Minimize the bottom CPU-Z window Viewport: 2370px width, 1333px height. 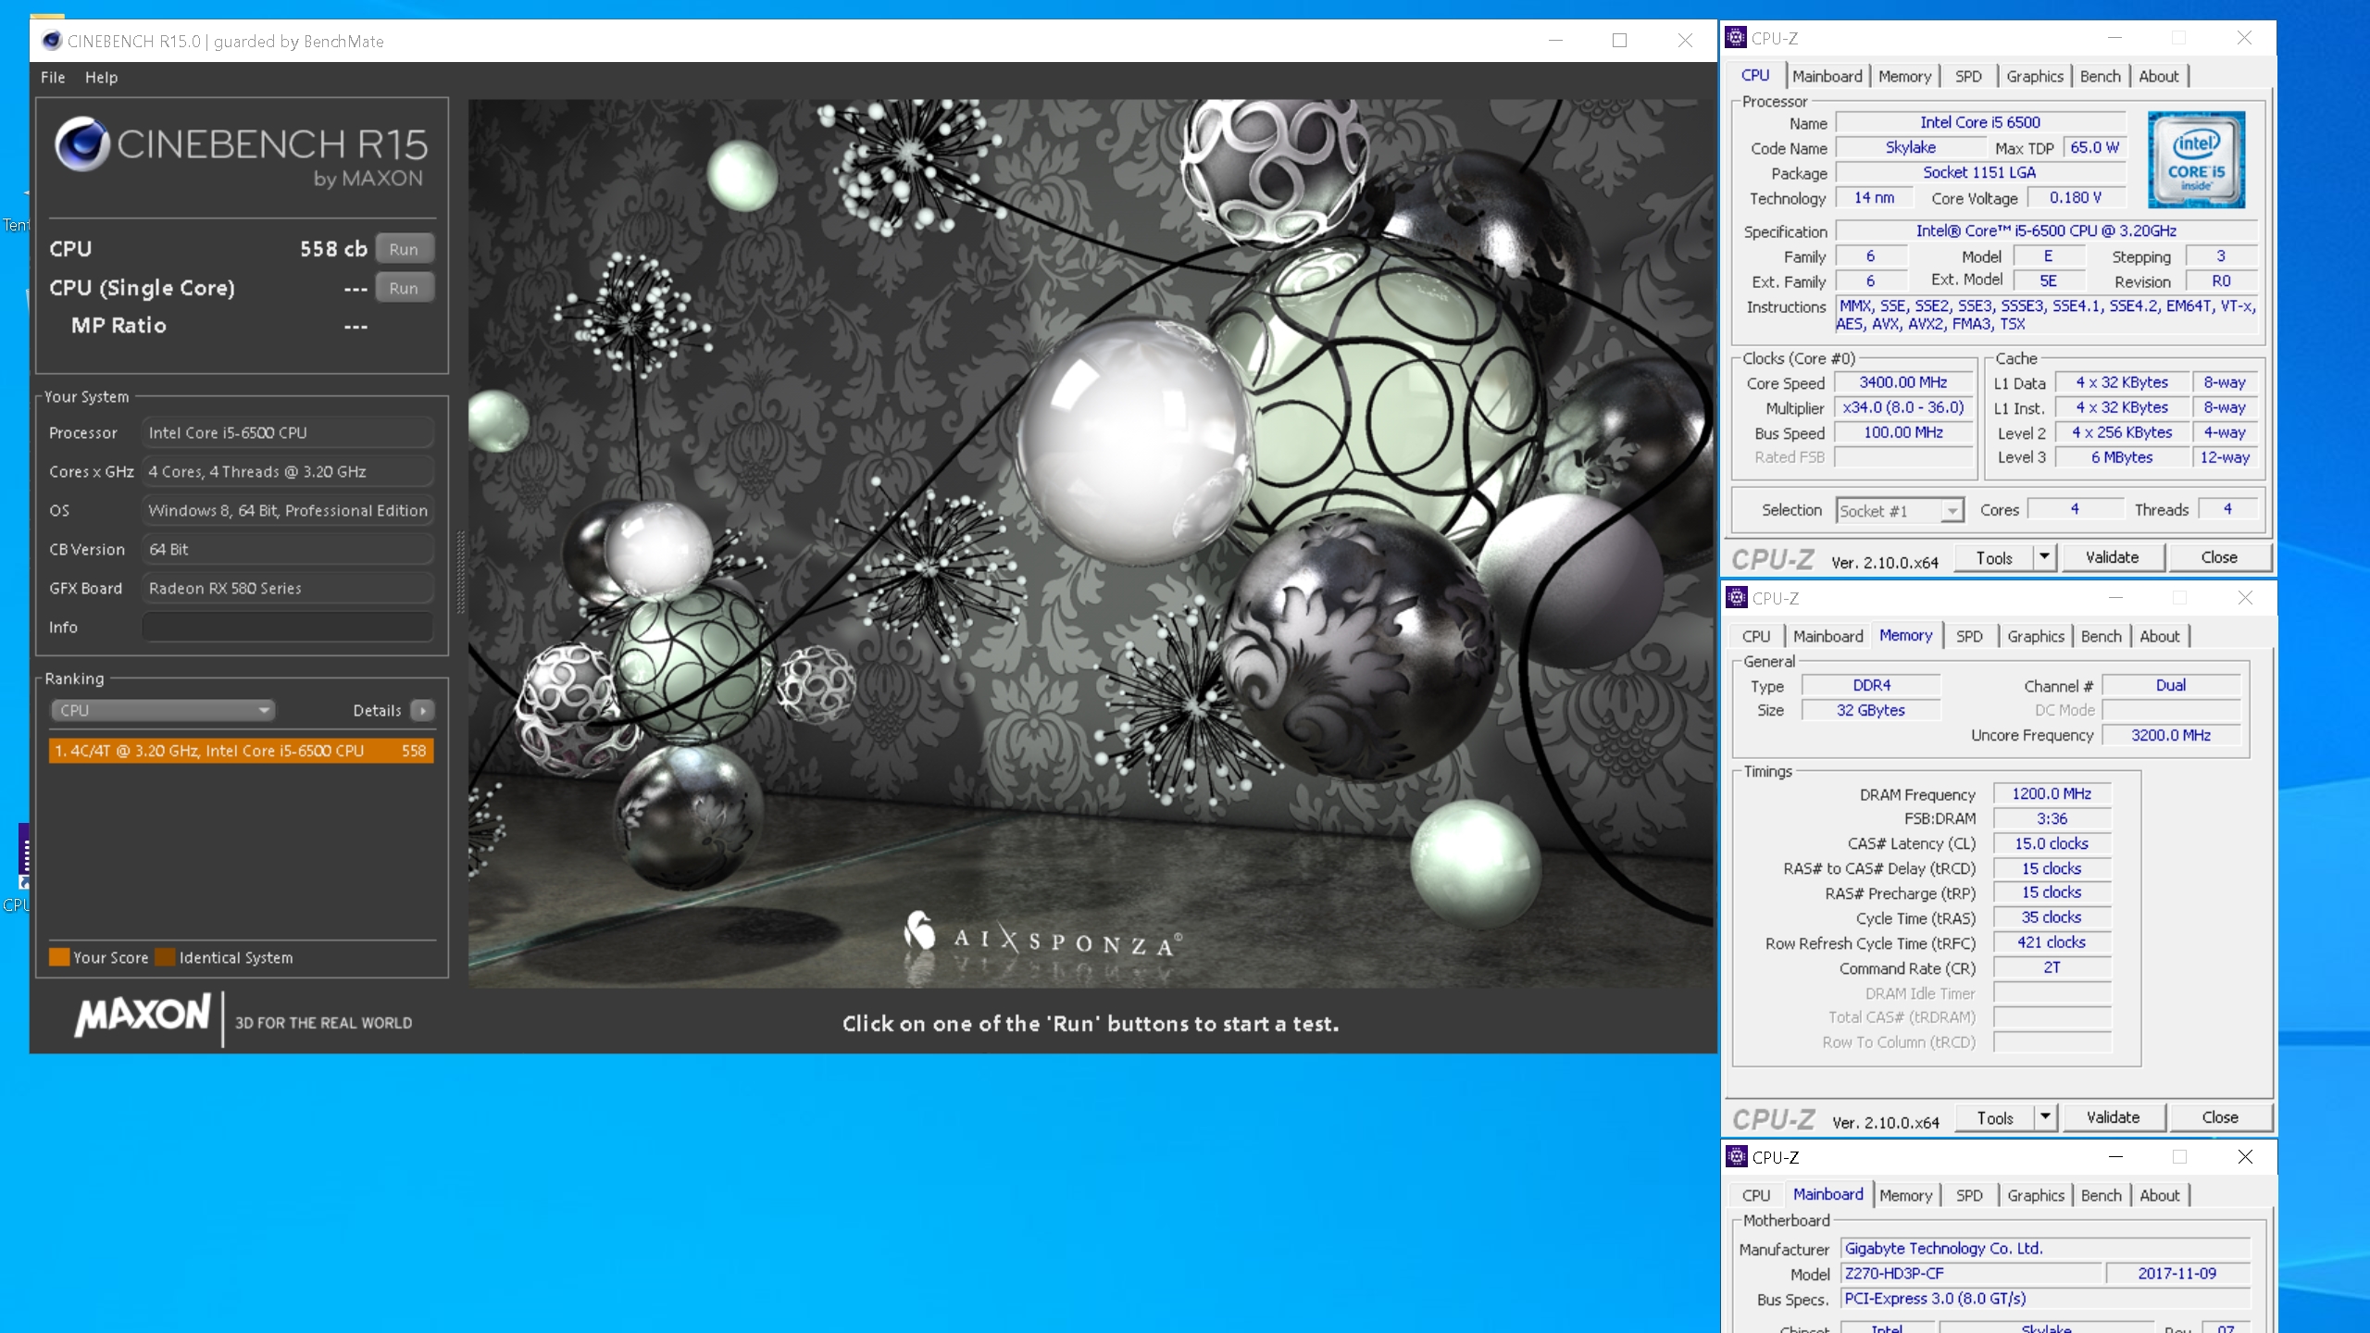coord(2115,1157)
